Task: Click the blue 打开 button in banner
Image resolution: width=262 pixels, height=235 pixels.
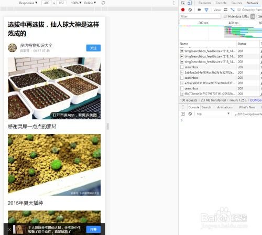Action: [93, 229]
